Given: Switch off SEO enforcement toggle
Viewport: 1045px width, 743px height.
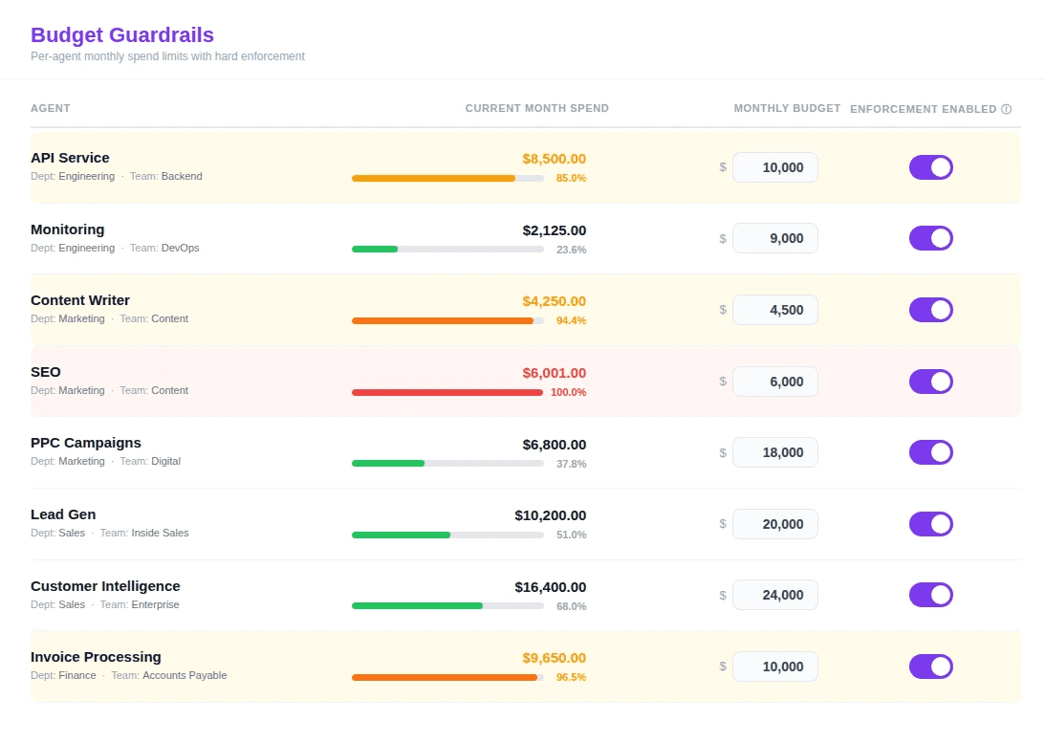Looking at the screenshot, I should [x=931, y=382].
